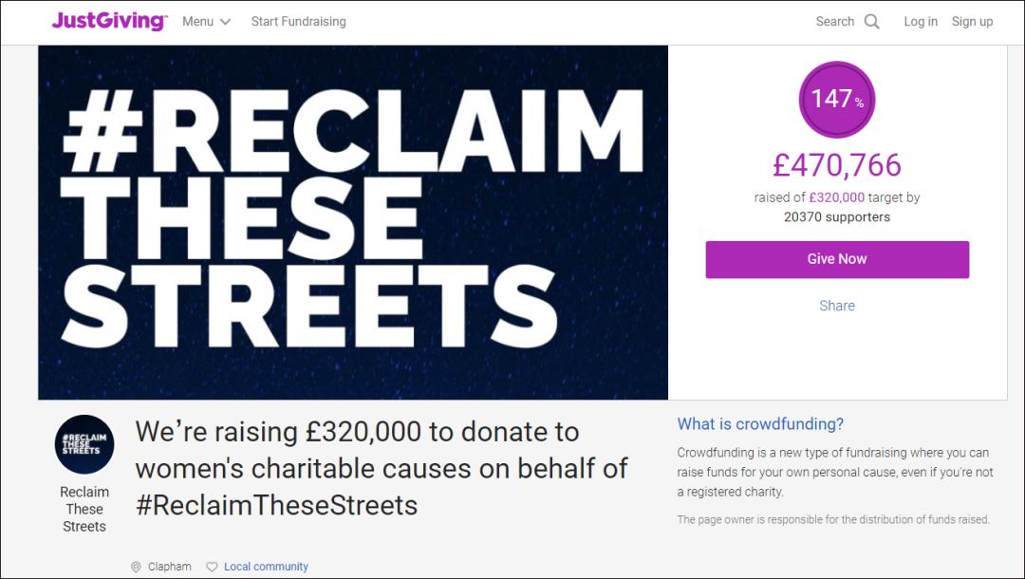This screenshot has height=579, width=1025.
Task: Click the Reclaim These Streets organiser name
Action: (x=84, y=509)
